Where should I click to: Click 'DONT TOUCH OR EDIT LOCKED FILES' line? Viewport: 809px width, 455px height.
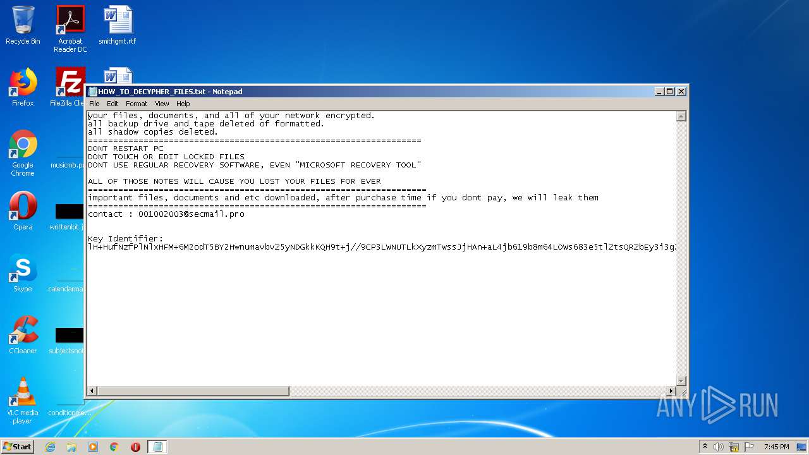(166, 157)
